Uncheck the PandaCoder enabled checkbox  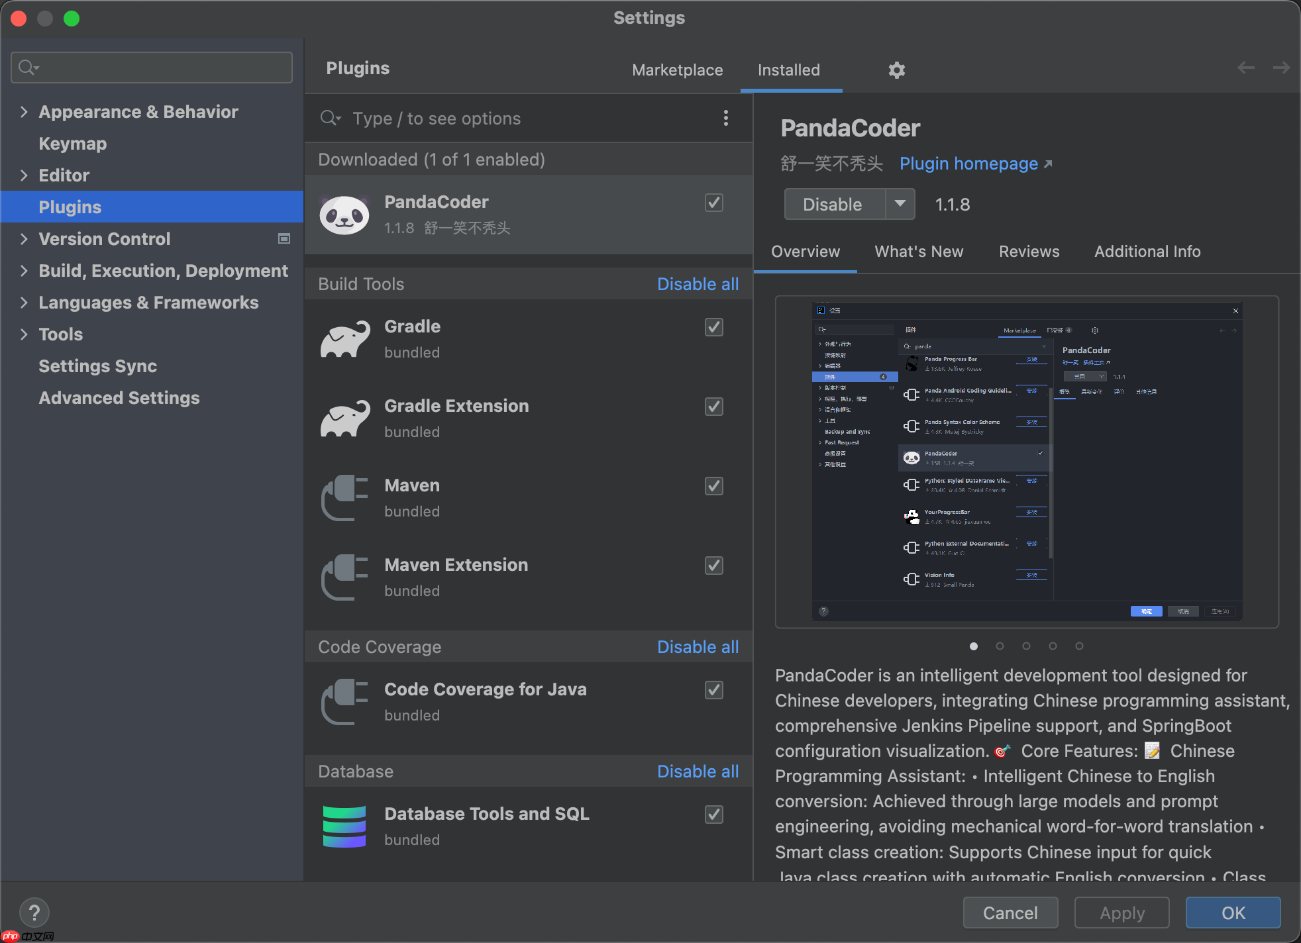[713, 203]
